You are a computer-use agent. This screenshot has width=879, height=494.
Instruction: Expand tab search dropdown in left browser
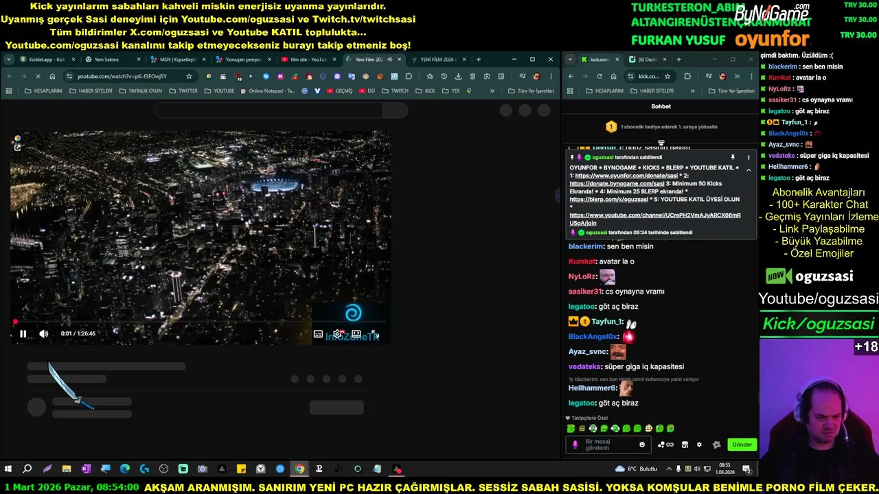(x=9, y=60)
